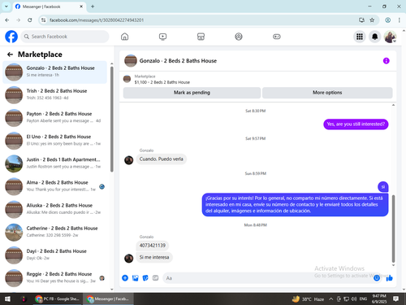Open the notifications bell
The width and height of the screenshot is (406, 305).
click(374, 37)
